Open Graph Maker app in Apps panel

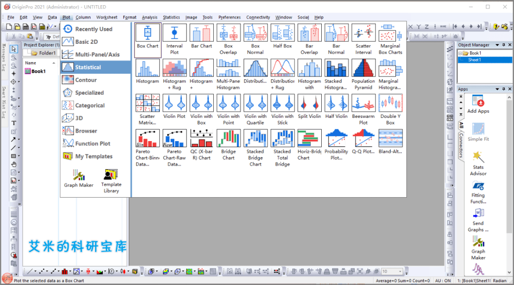[478, 249]
